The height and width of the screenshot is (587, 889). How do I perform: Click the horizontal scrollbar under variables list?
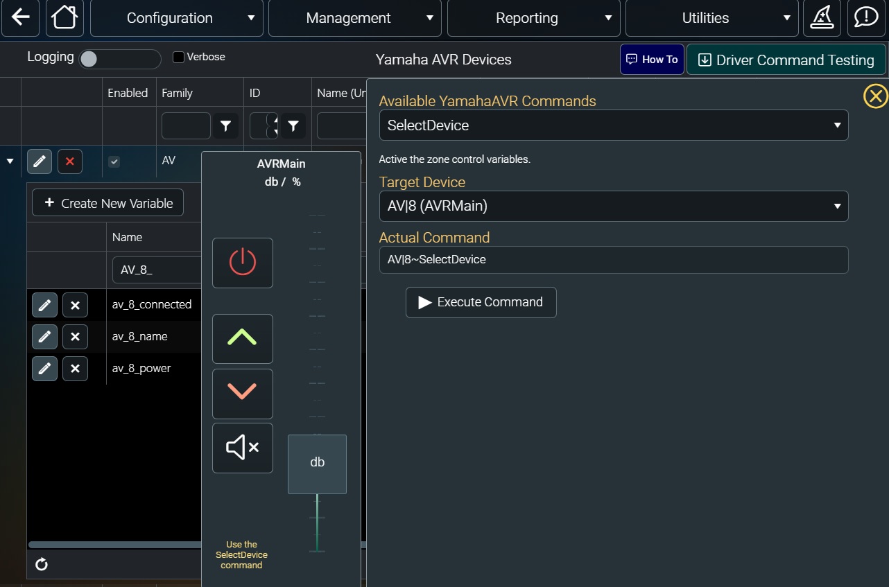(114, 545)
